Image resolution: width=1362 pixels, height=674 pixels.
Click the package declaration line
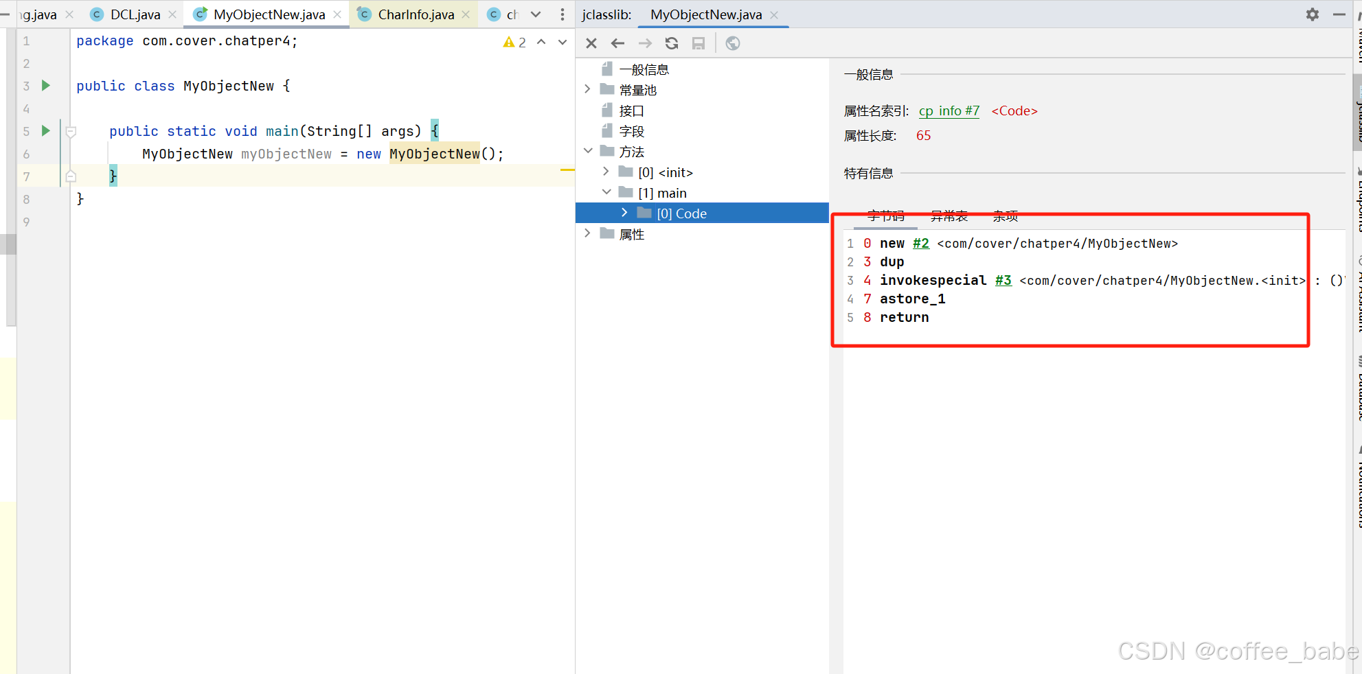(x=187, y=41)
